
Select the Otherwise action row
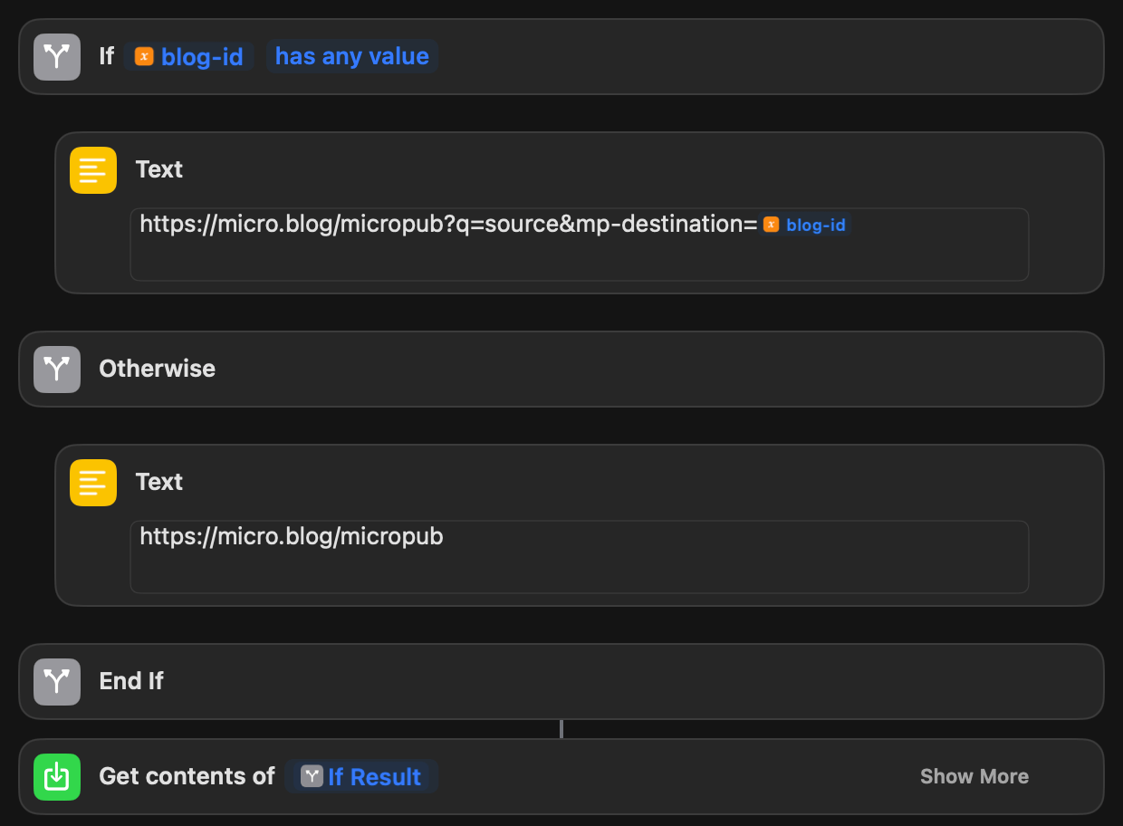[x=561, y=369]
